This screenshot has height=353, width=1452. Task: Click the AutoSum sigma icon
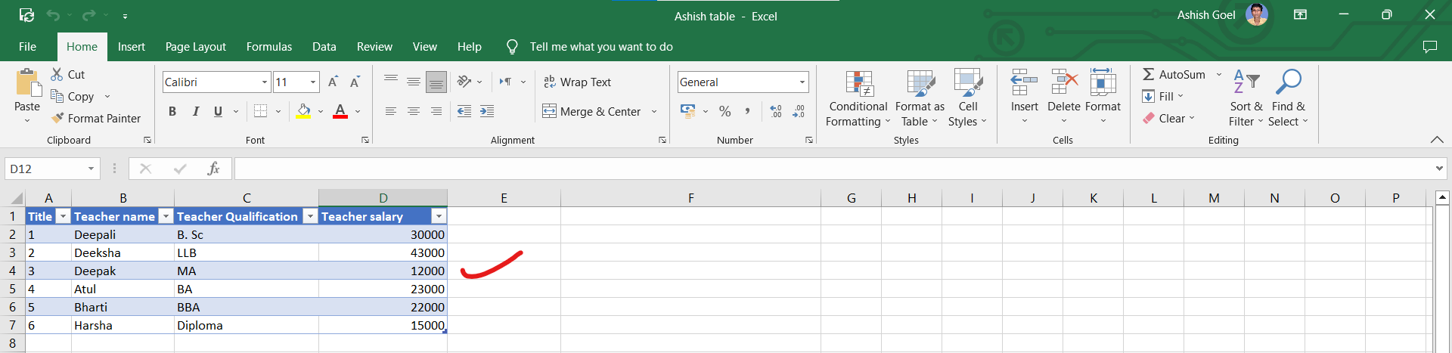pyautogui.click(x=1148, y=74)
